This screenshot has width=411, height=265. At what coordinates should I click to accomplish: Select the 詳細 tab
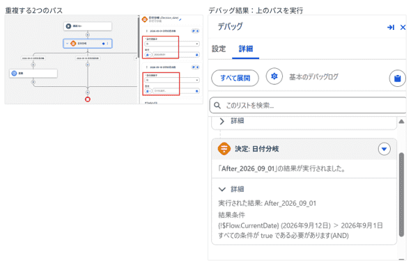point(246,49)
